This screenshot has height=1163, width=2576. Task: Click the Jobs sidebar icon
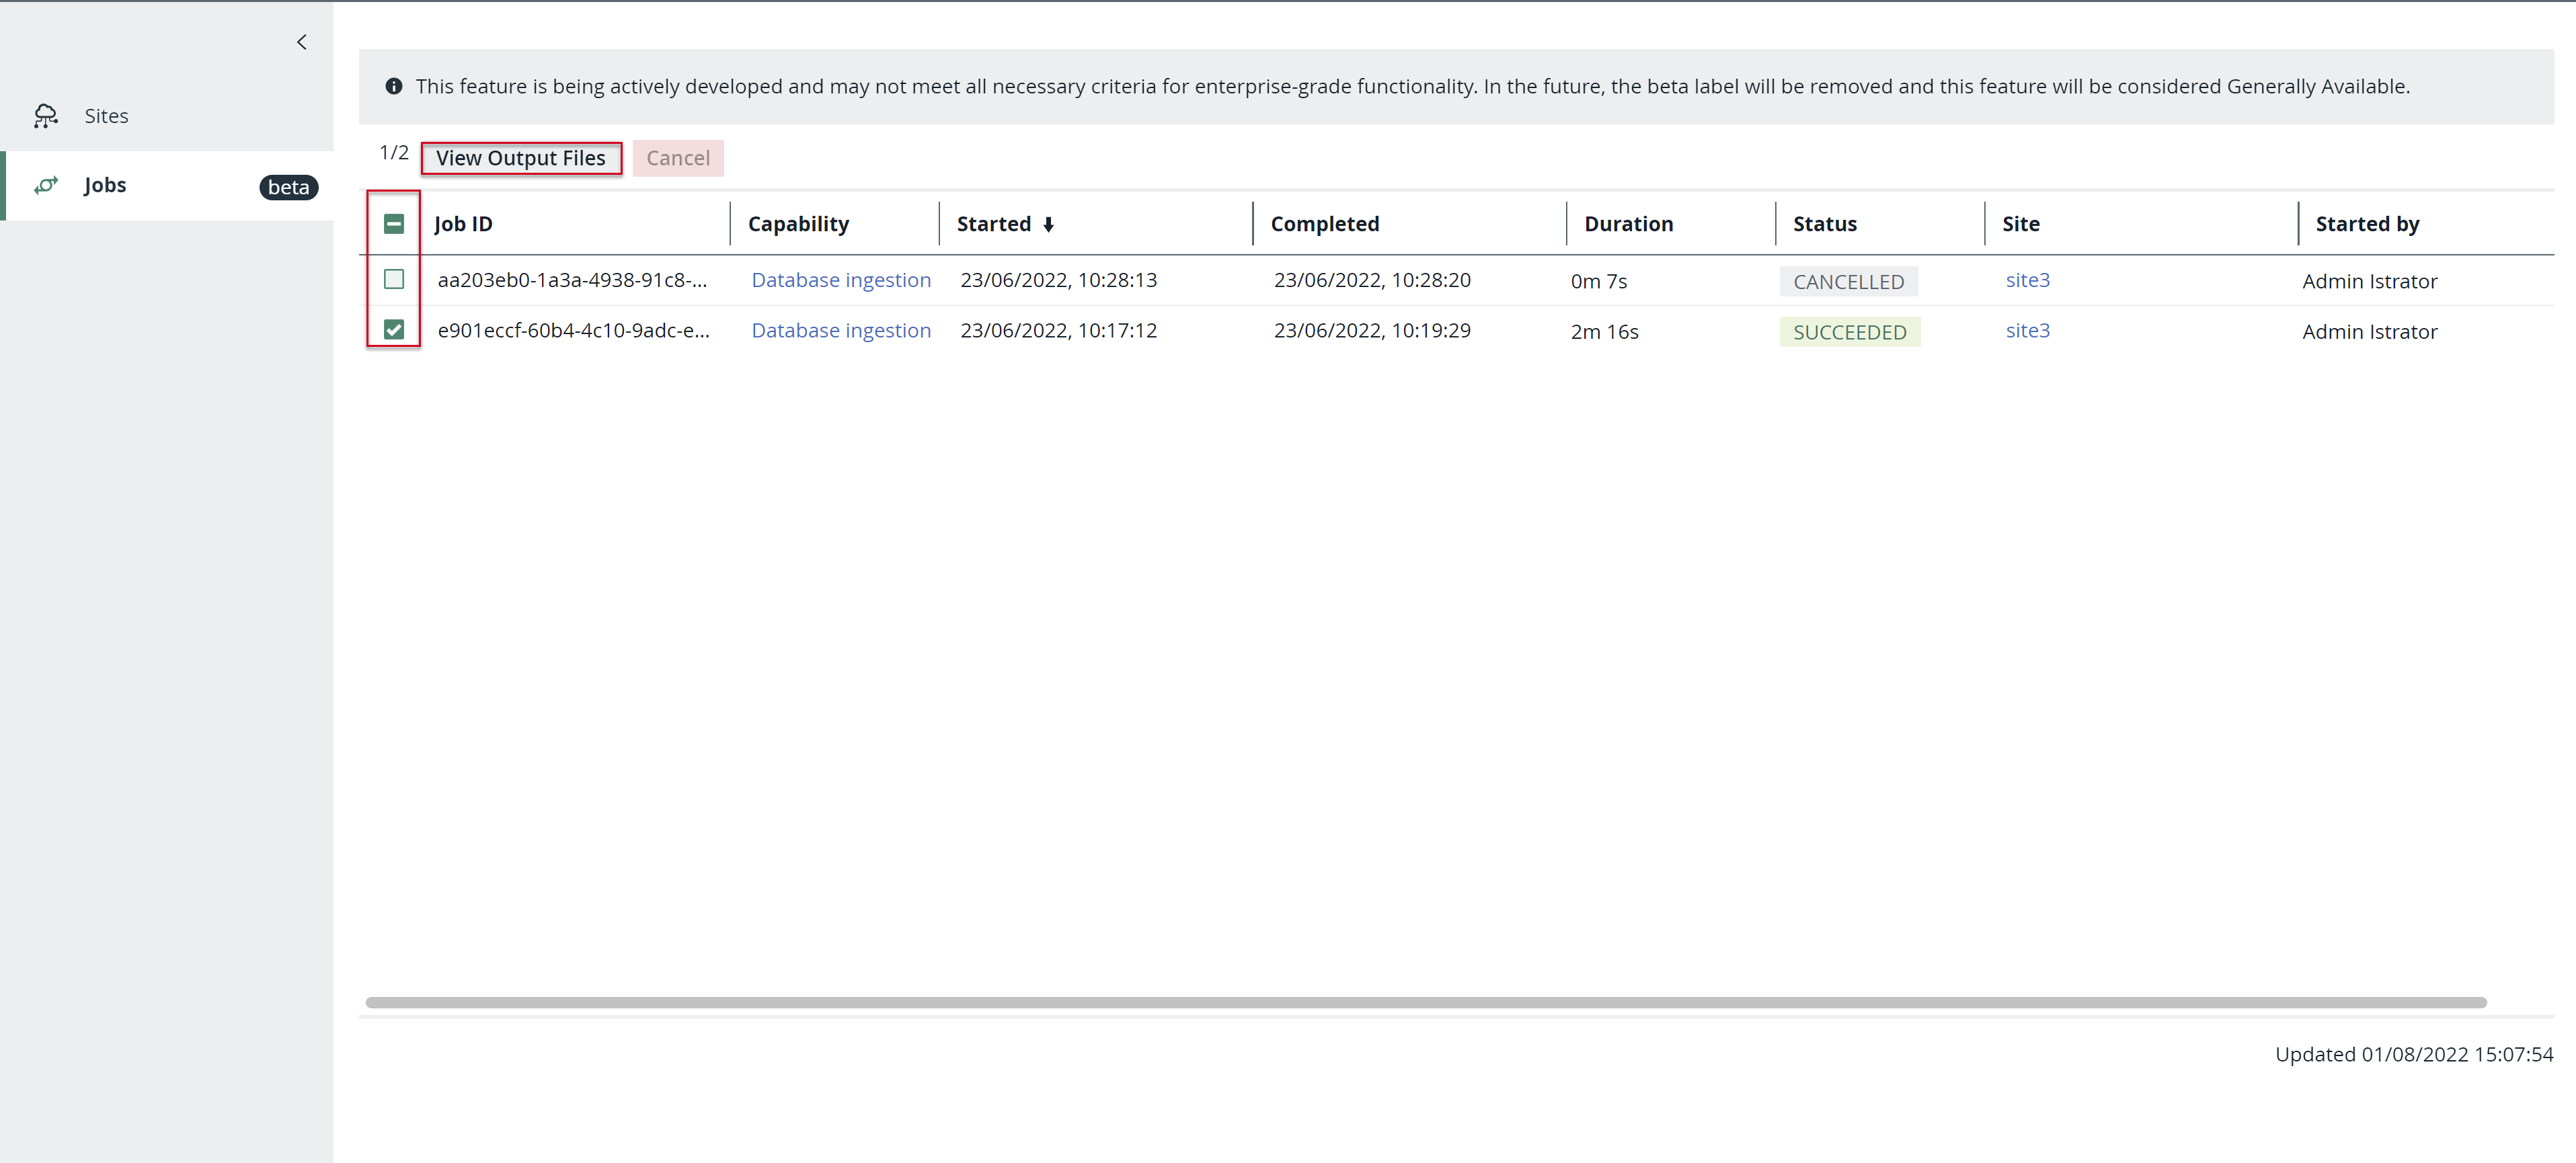tap(46, 185)
